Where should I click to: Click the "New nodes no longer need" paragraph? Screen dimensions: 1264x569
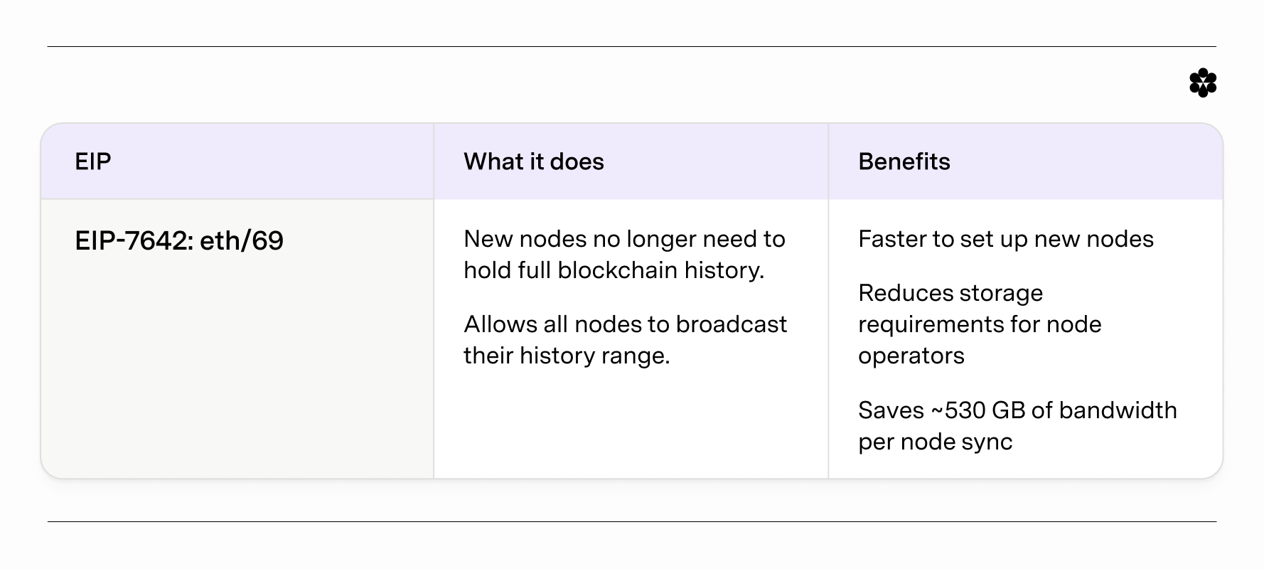(x=624, y=254)
